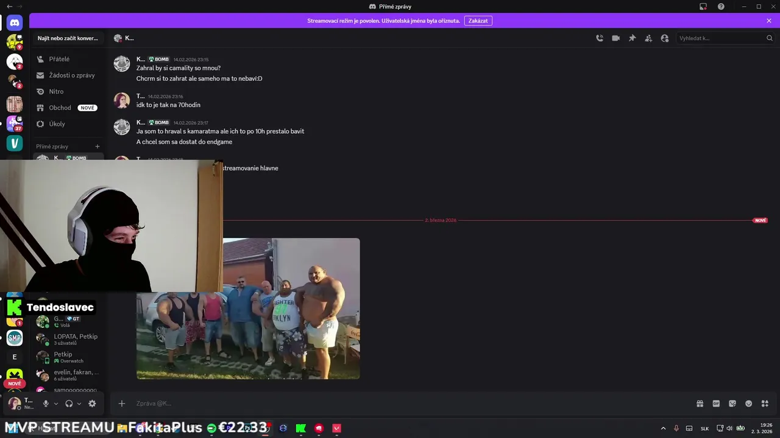The image size is (780, 438).
Task: Open Nitro page
Action: point(67,91)
